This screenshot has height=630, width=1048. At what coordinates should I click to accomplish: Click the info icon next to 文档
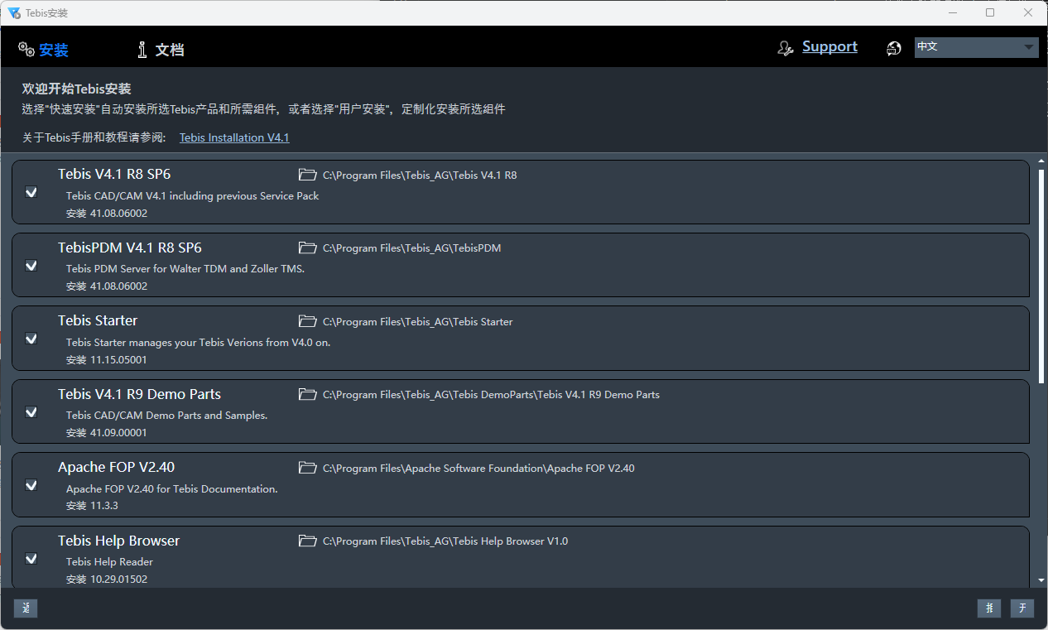click(142, 50)
